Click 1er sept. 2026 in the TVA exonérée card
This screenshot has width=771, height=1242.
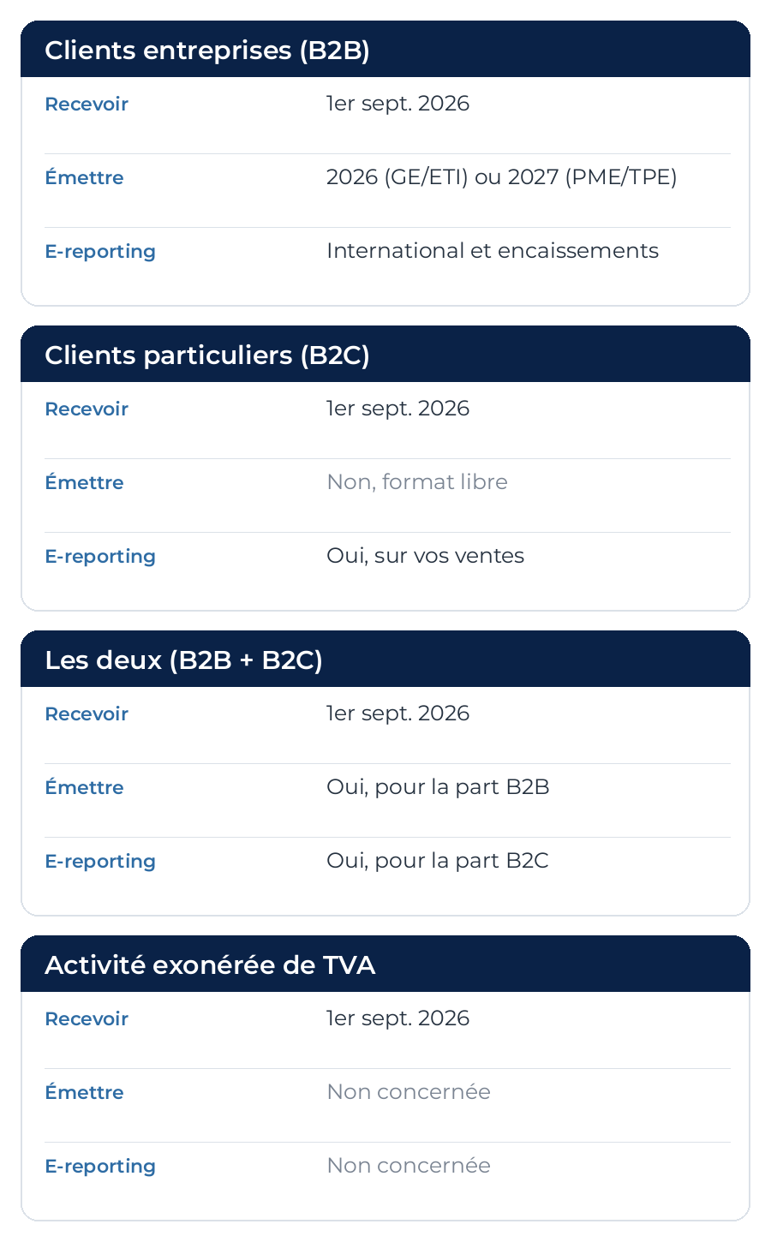[x=398, y=1018]
